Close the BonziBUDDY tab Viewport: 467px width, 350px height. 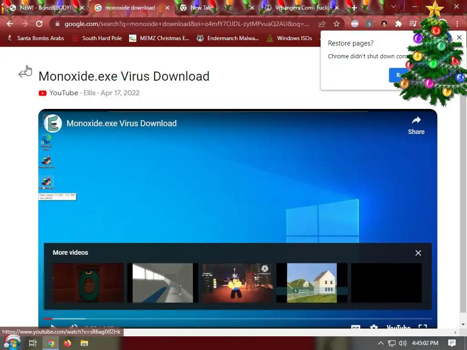pyautogui.click(x=82, y=8)
